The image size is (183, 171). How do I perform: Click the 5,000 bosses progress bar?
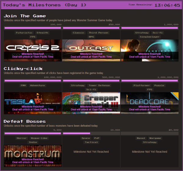[x=33, y=133]
